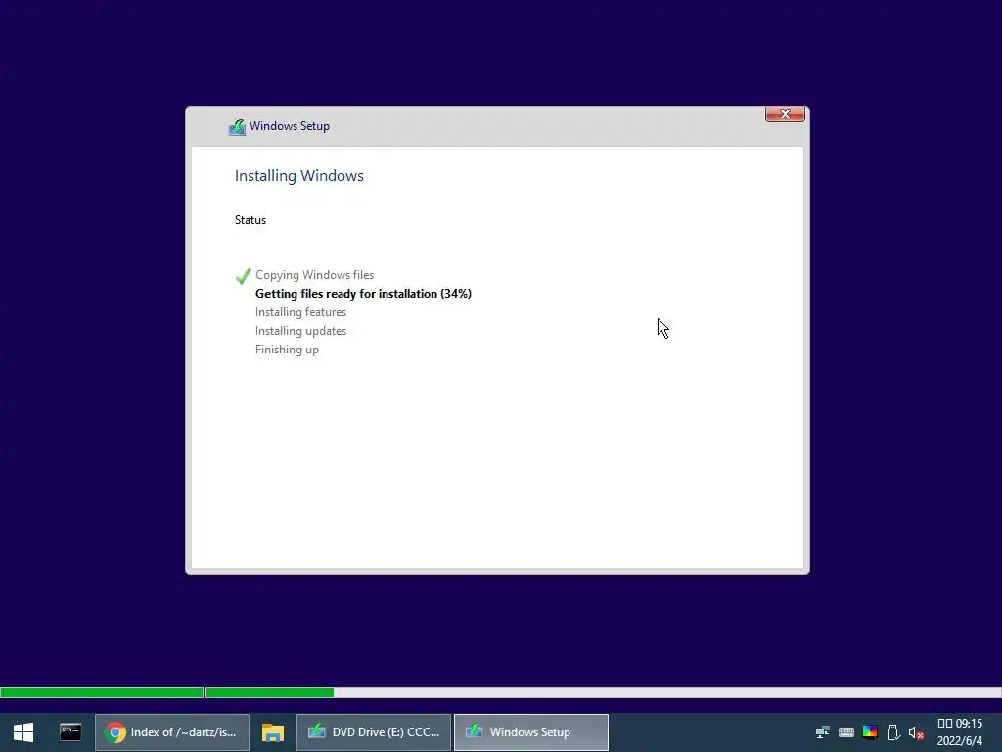Viewport: 1002px width, 752px height.
Task: Click 'Finishing up' status line
Action: [287, 350]
